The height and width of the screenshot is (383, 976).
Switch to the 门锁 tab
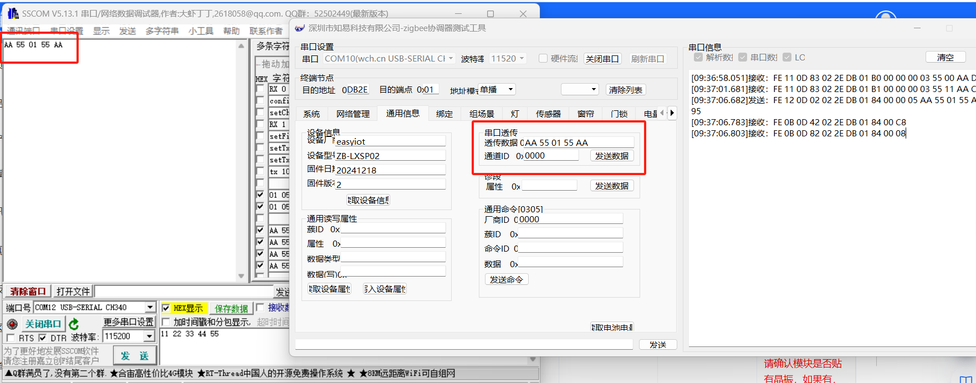click(x=619, y=114)
